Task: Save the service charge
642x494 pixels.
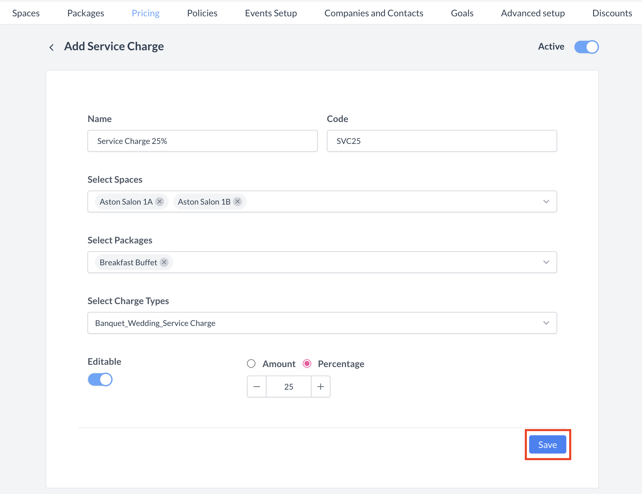Action: click(547, 444)
